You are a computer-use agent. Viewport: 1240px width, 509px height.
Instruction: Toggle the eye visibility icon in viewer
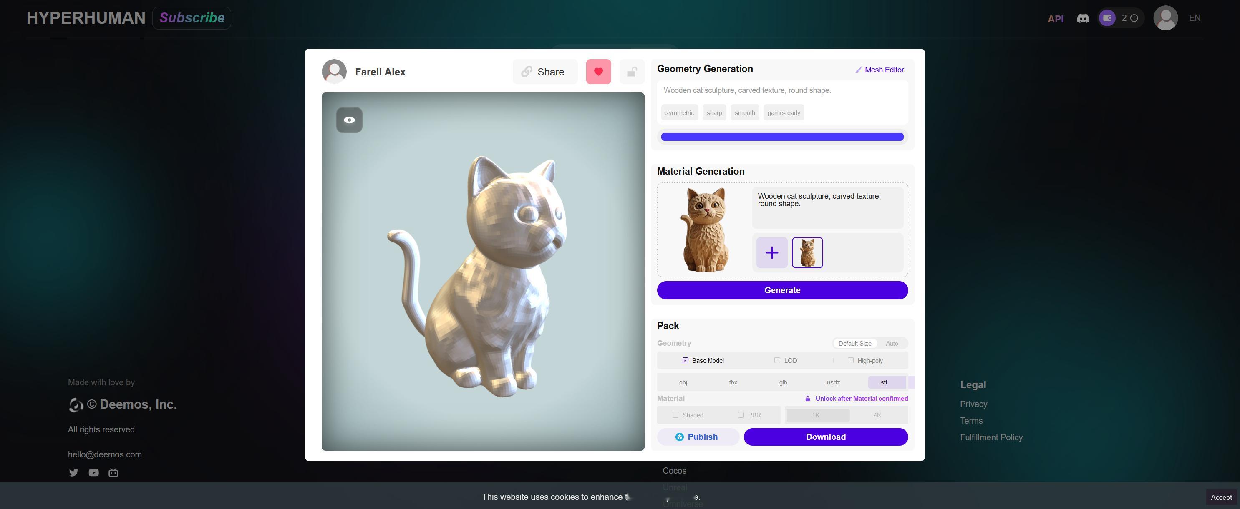point(349,120)
